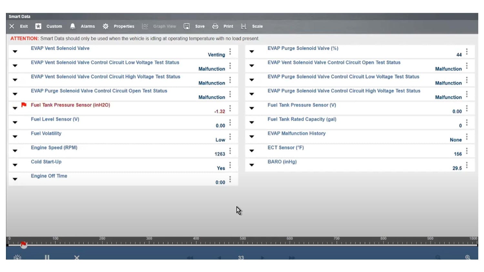Open the Alarms bell icon

click(x=73, y=26)
